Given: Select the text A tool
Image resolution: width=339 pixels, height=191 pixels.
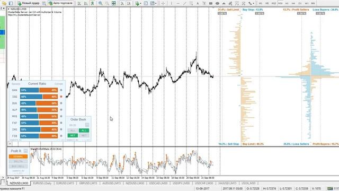Looking at the screenshot, I should (198, 3).
